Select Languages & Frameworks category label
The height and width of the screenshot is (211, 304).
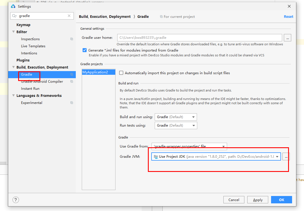point(39,95)
